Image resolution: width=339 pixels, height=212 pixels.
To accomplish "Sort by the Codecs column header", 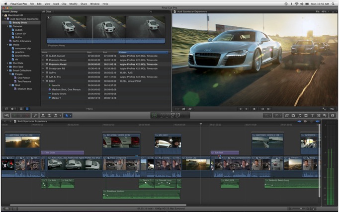I will tap(143, 52).
